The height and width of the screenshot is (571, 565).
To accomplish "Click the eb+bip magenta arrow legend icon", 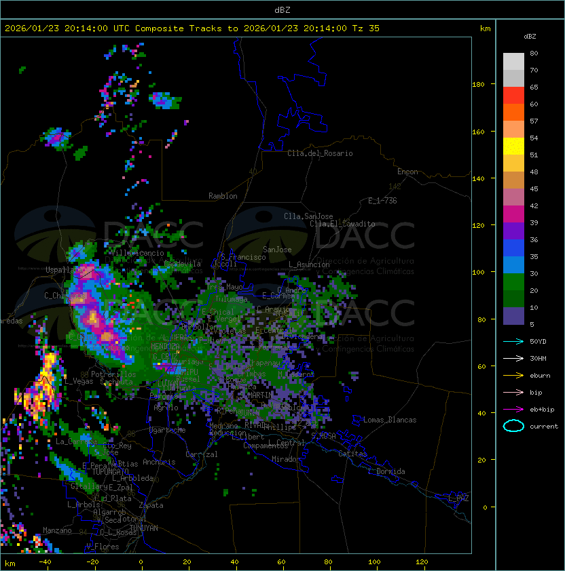I will 513,410.
